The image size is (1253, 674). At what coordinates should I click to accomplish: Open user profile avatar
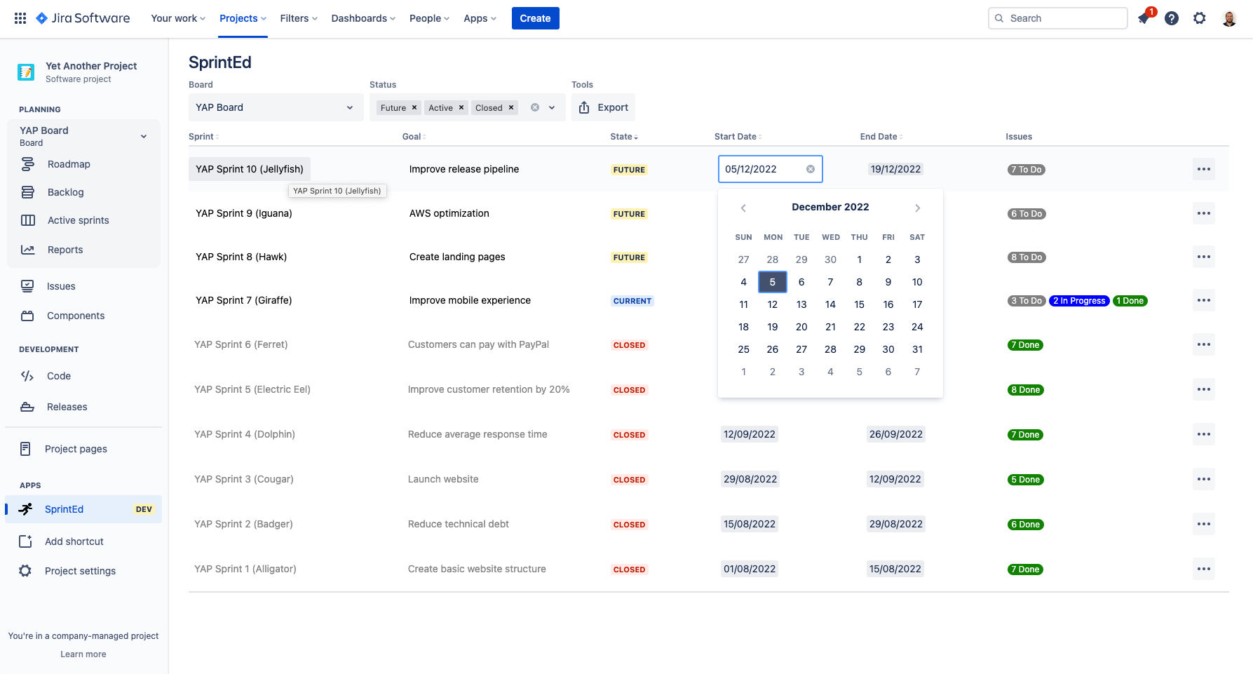click(1229, 18)
